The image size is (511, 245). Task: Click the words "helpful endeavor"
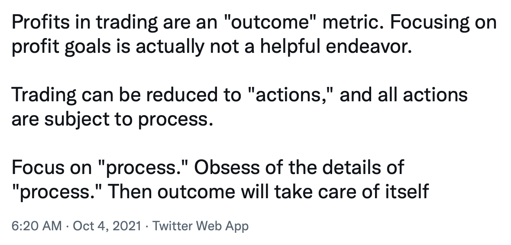336,47
